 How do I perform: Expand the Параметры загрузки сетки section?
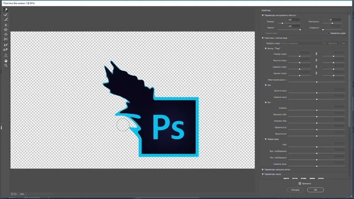pos(263,170)
